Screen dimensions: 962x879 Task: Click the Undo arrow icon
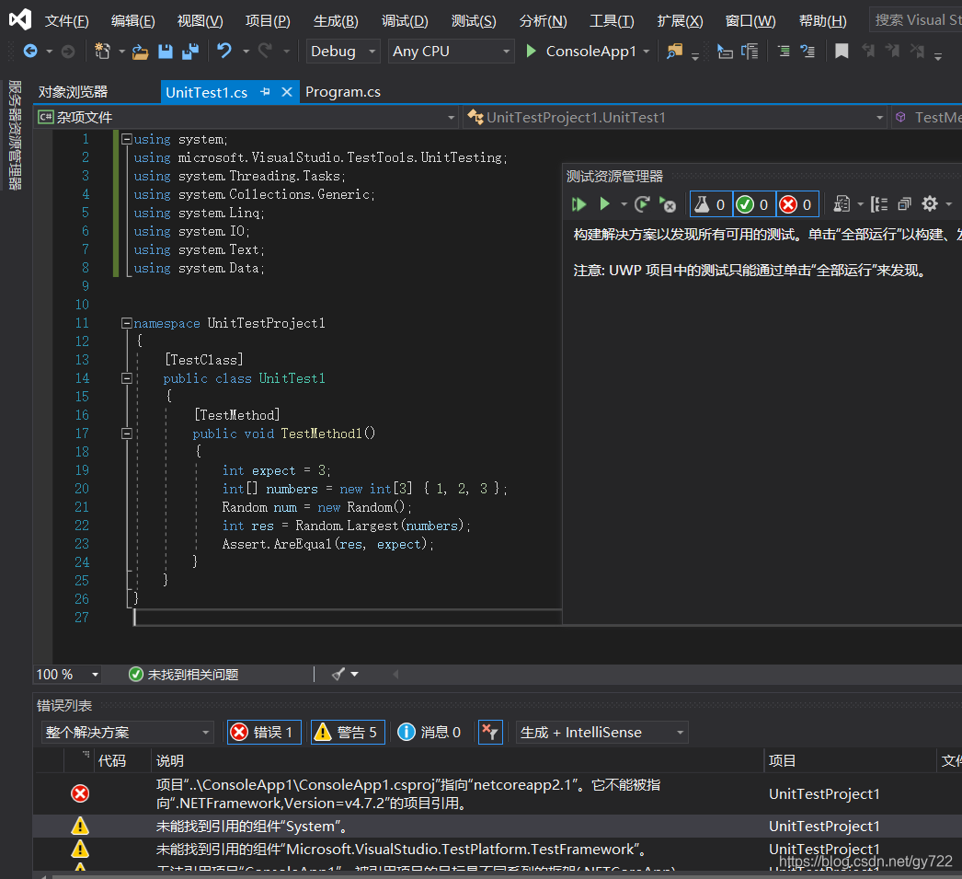pos(224,52)
